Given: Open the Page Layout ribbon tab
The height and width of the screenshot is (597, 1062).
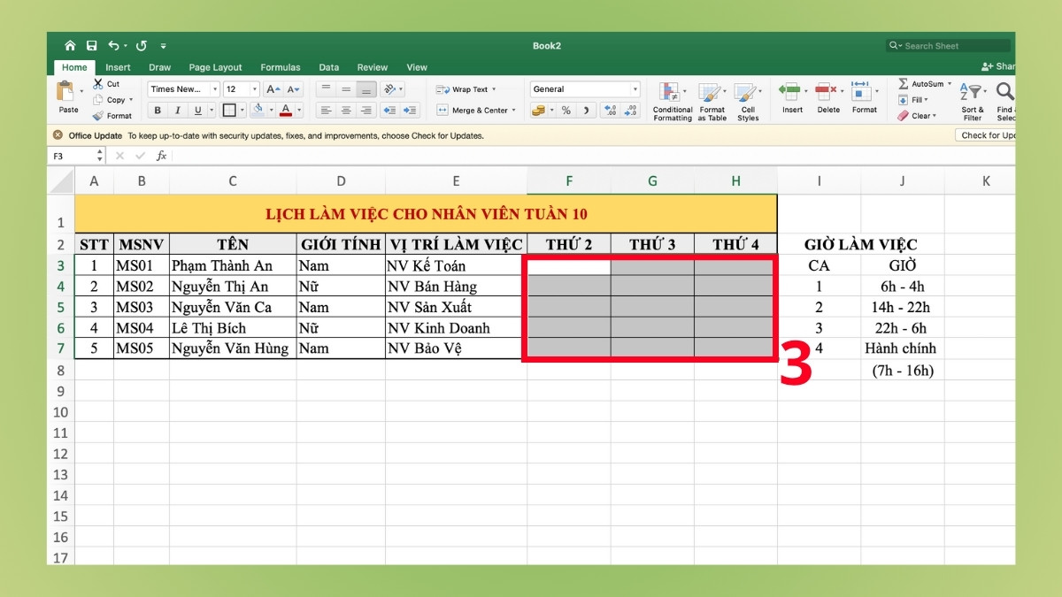Looking at the screenshot, I should click(215, 67).
